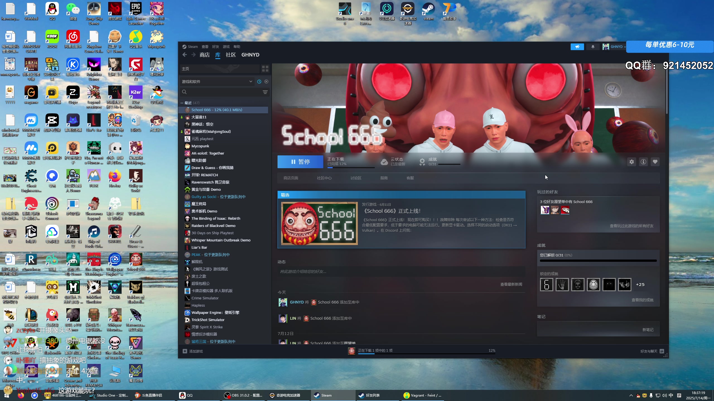Click the 新笔记 button
The width and height of the screenshot is (714, 401).
pyautogui.click(x=648, y=330)
